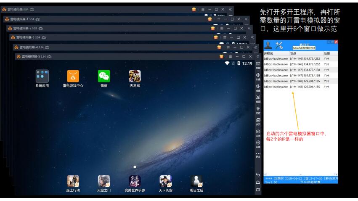This screenshot has height=201, width=358.
Task: Tap the Android home button
Action: pos(258,182)
